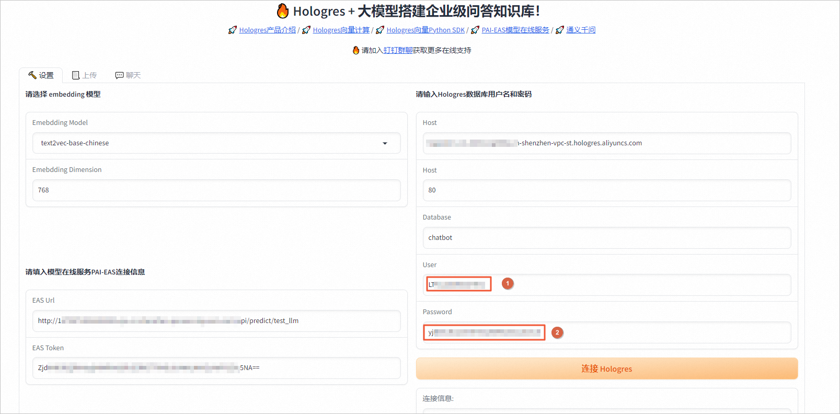Open the 通义千问 link
Screen dimensions: 840x414
click(581, 30)
